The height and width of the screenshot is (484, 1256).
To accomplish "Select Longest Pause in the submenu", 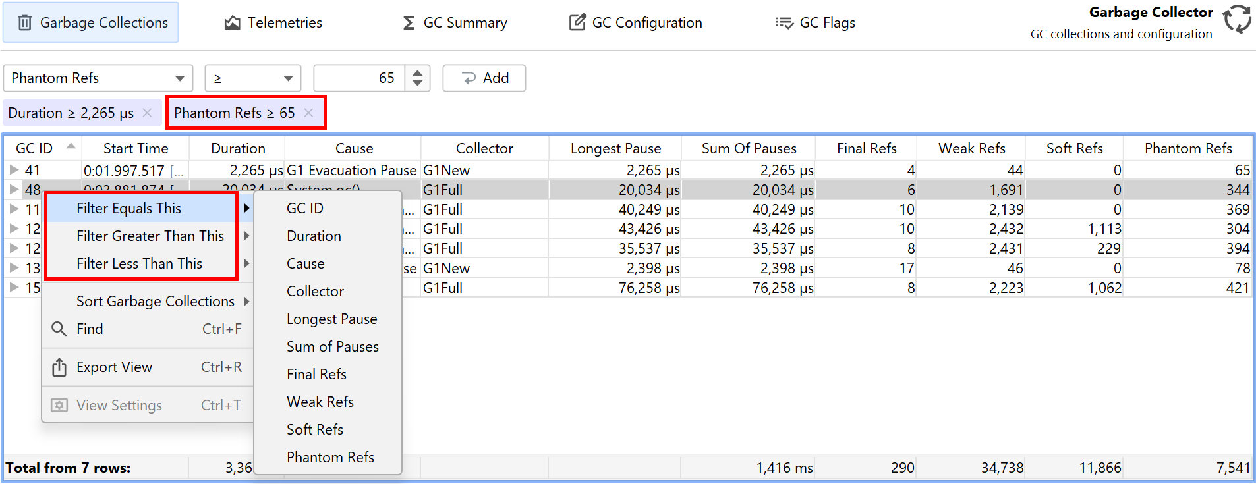I will (x=331, y=319).
